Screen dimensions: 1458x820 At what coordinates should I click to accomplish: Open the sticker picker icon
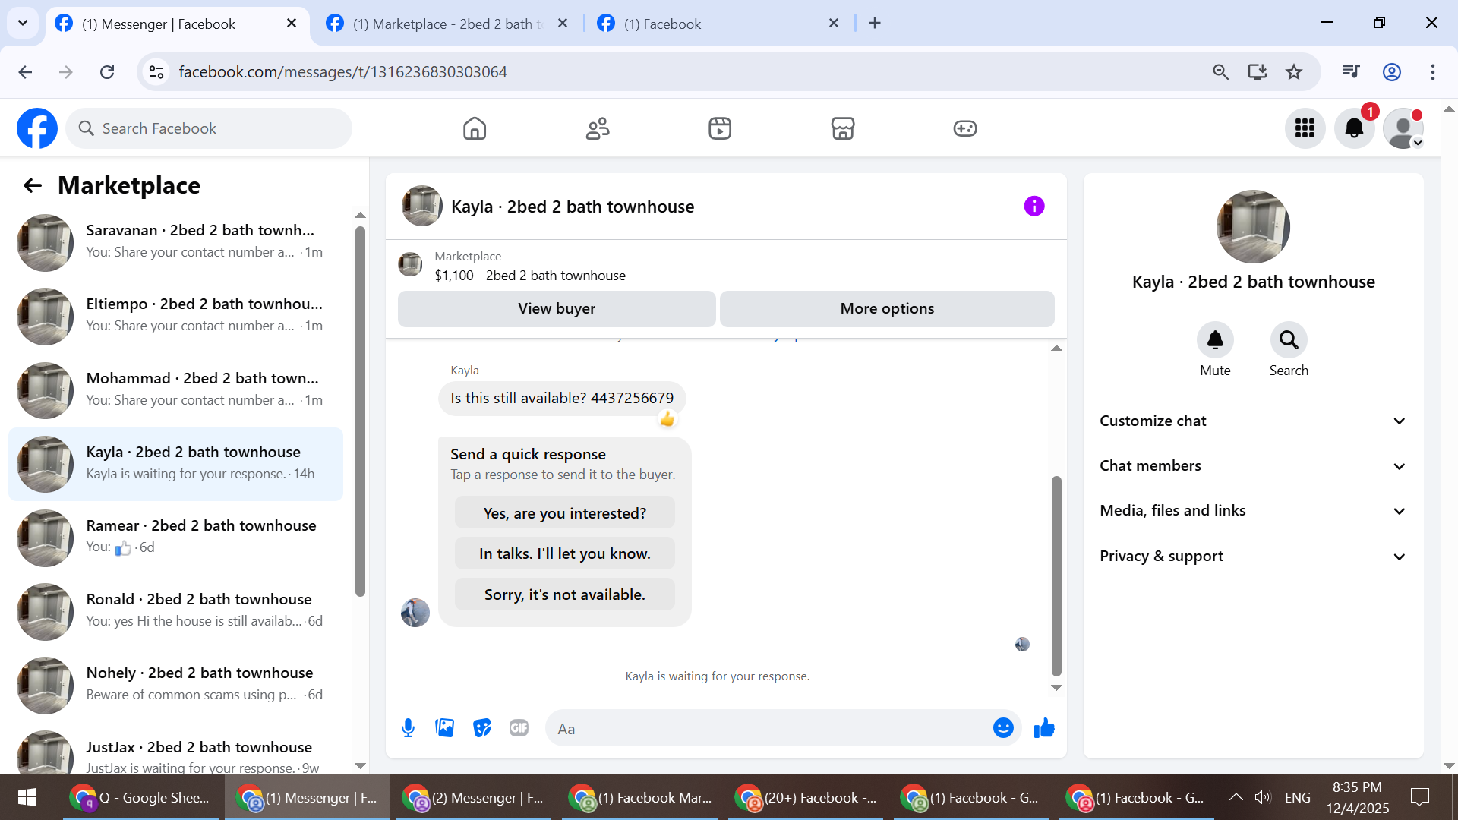click(481, 728)
